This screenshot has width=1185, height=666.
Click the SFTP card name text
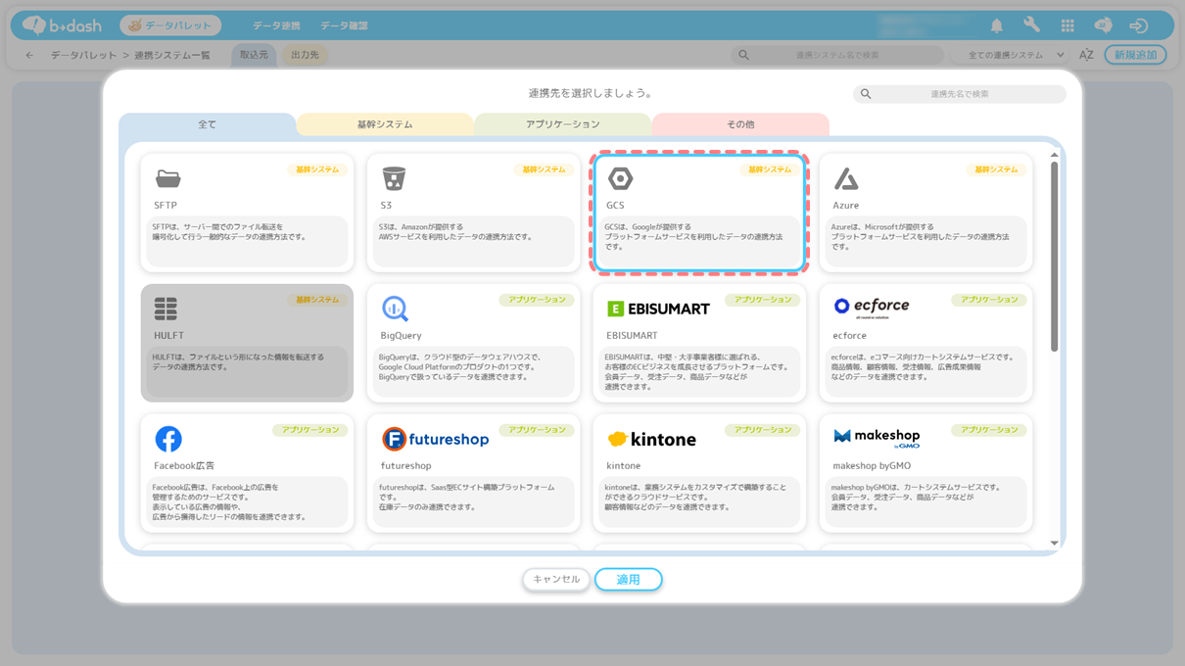click(166, 206)
